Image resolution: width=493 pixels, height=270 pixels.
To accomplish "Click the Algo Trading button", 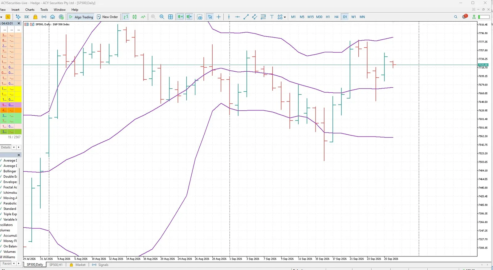I will point(81,17).
